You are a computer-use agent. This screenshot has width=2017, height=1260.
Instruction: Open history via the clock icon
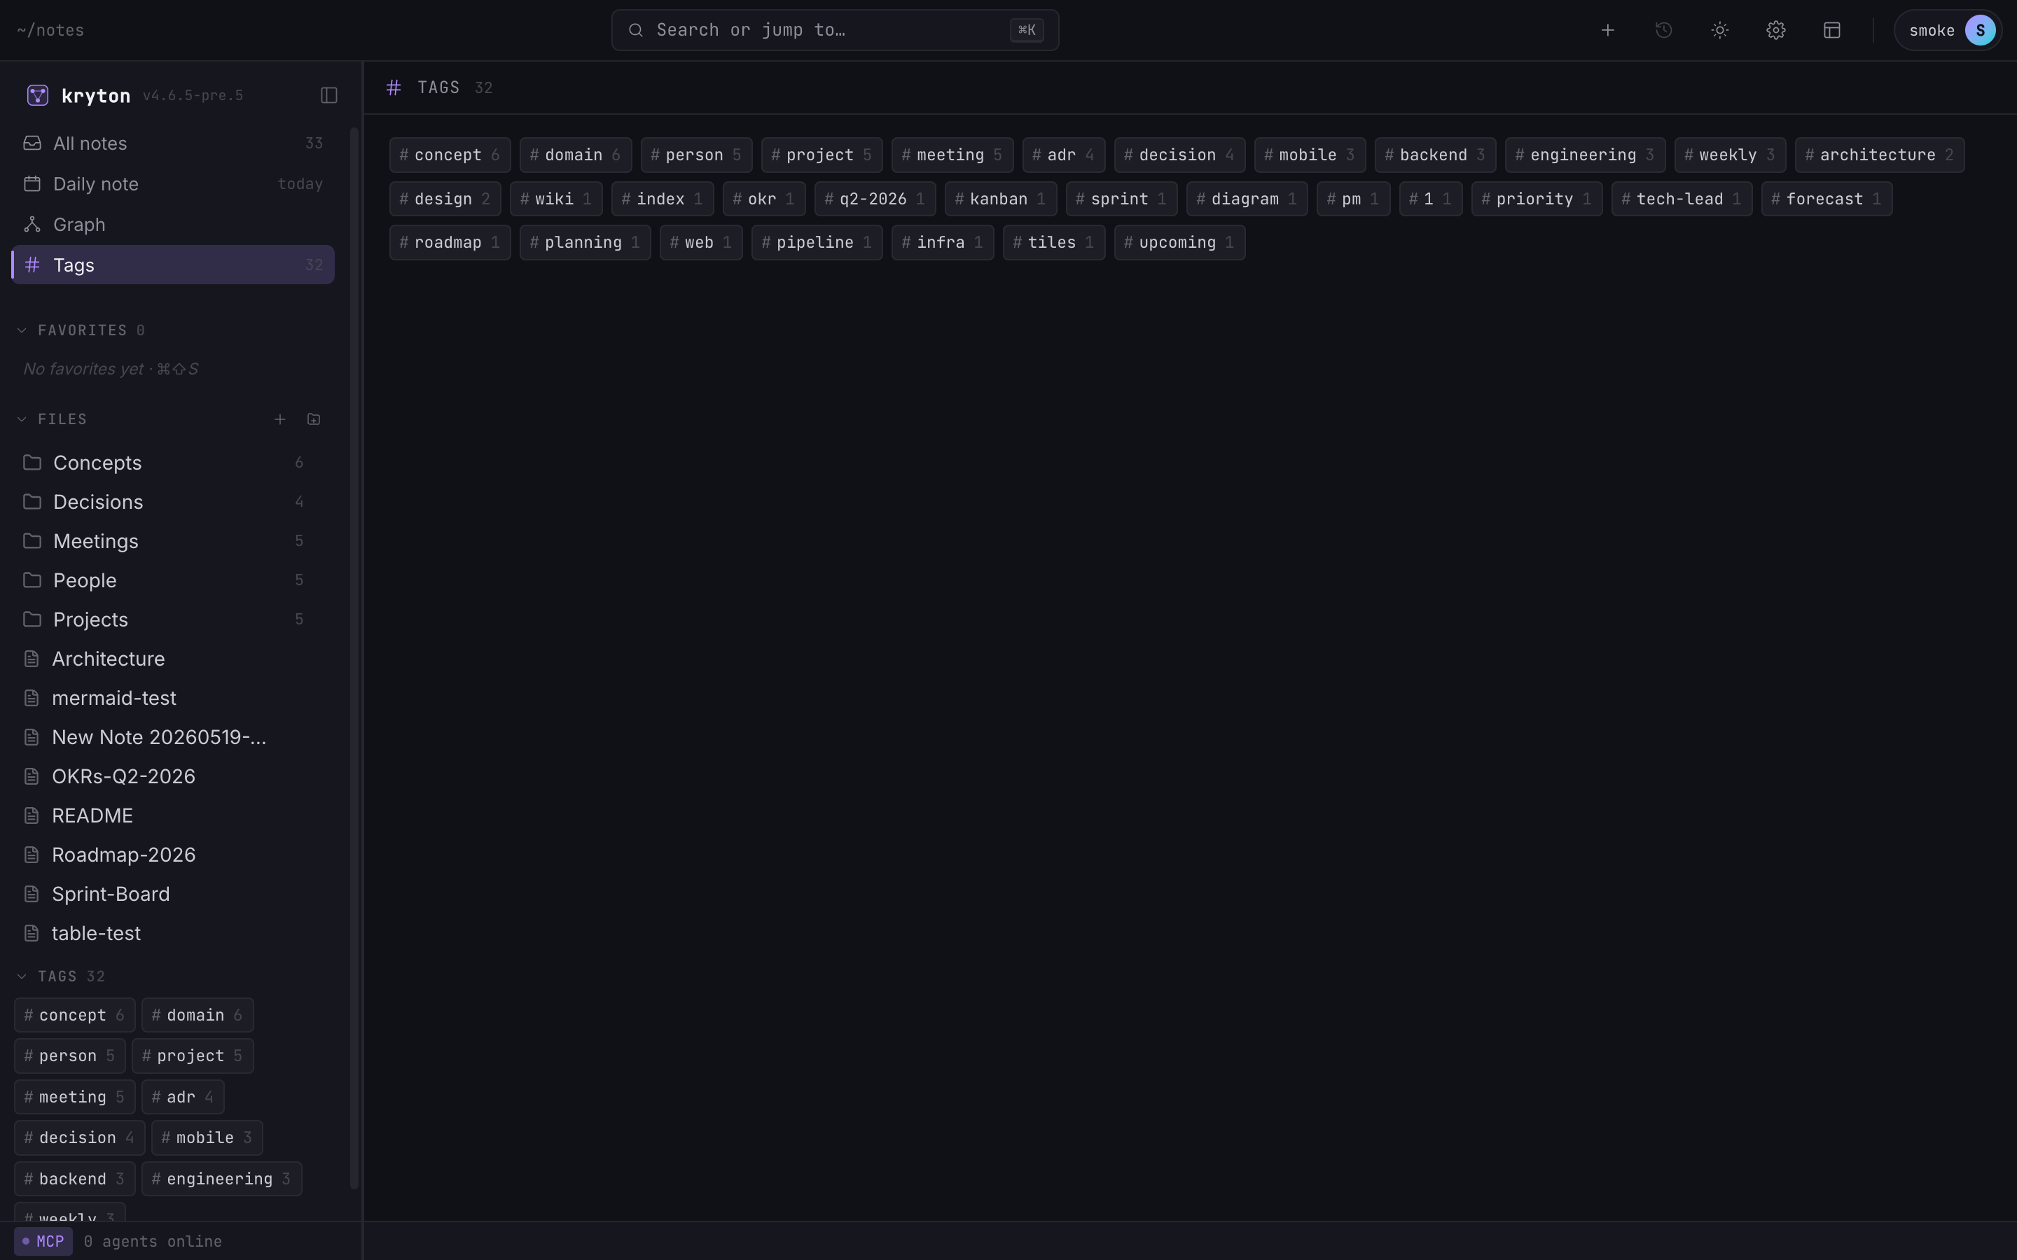pos(1663,30)
